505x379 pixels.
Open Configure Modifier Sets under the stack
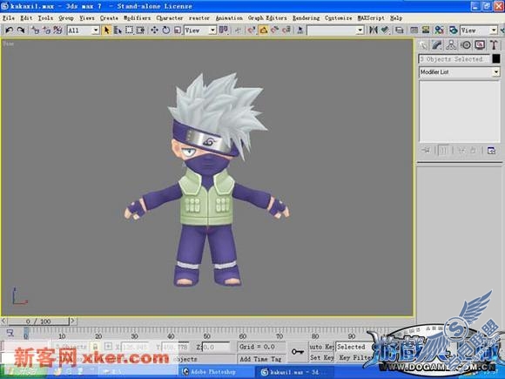tap(491, 151)
